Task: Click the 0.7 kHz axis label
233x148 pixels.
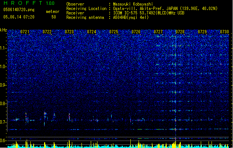Action: pos(3,122)
